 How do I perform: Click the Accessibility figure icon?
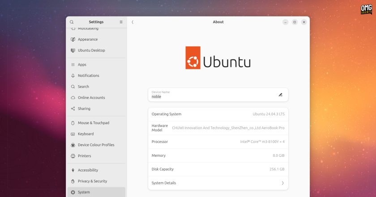coord(73,170)
